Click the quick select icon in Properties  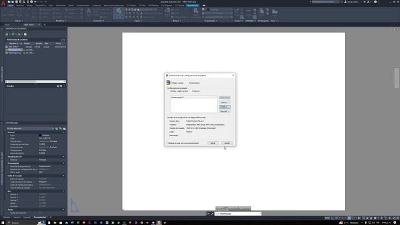64,129
